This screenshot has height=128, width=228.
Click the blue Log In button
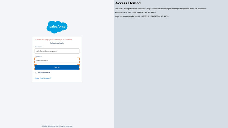pos(57,67)
